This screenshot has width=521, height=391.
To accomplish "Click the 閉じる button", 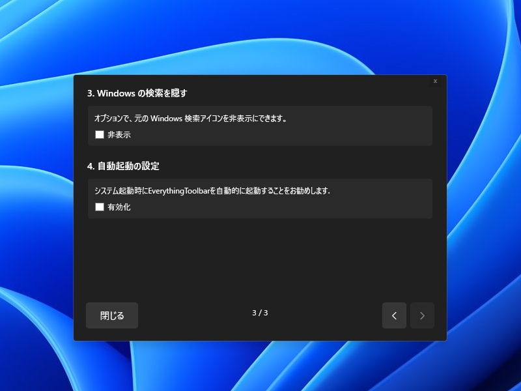I will (x=111, y=315).
